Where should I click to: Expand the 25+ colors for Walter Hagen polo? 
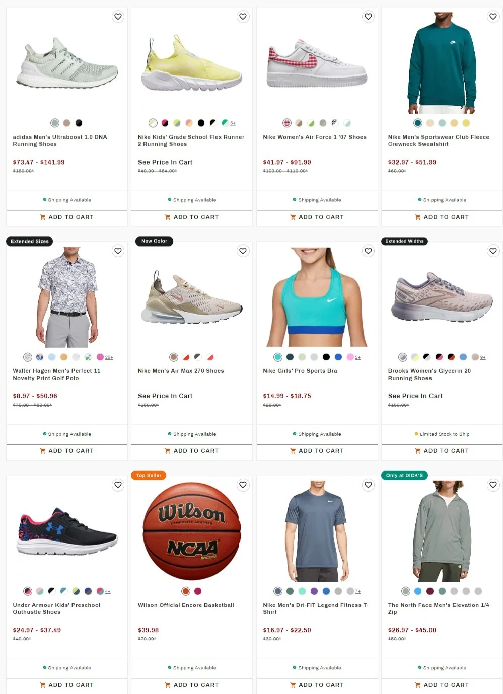109,357
